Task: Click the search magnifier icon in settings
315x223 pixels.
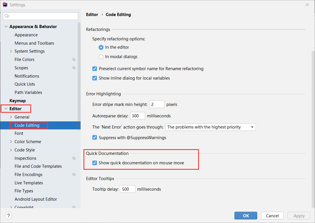Action: pos(7,16)
